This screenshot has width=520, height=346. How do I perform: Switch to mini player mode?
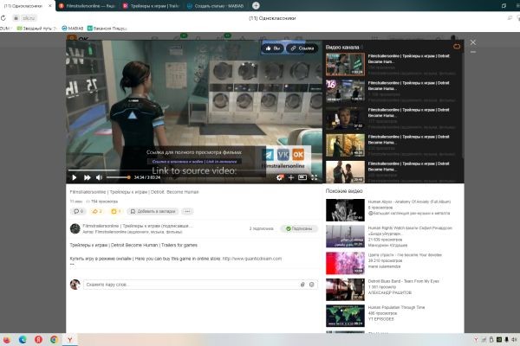(x=302, y=177)
